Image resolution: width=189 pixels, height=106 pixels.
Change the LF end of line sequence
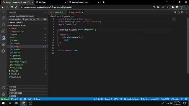121,99
